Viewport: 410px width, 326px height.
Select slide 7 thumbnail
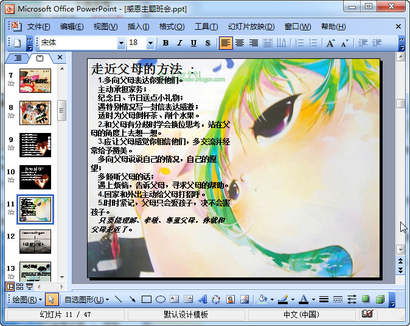pos(35,81)
